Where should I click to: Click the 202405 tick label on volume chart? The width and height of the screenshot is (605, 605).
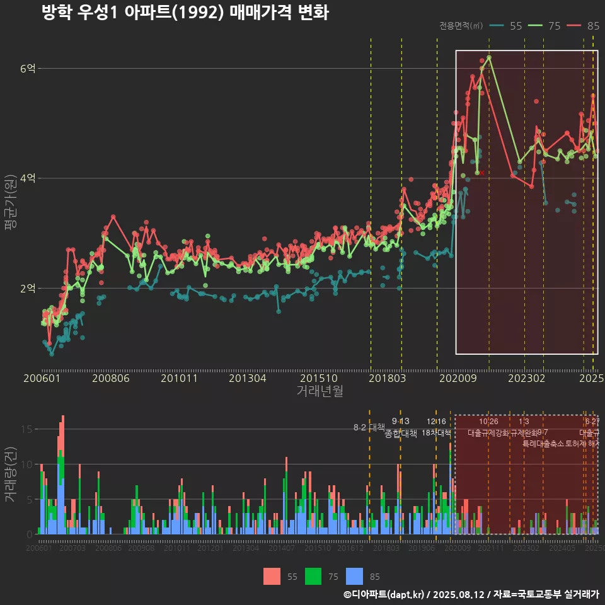point(562,548)
